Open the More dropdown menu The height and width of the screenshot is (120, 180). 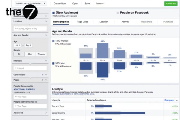[100, 4]
